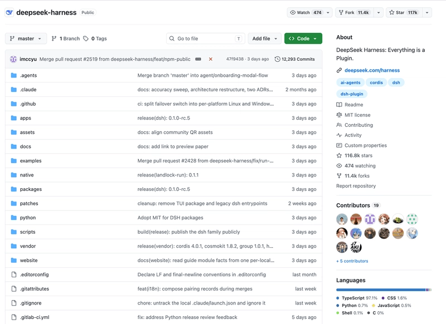Screen dimensions: 446x324
Task: Open the Watch options dropdown arrow
Action: tap(328, 12)
